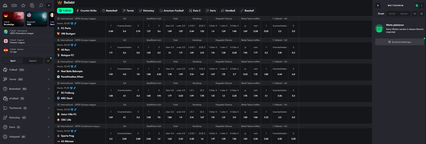The width and height of the screenshot is (426, 144).
Task: Click the Tennis racket icon in sidebar
Action: click(5, 80)
